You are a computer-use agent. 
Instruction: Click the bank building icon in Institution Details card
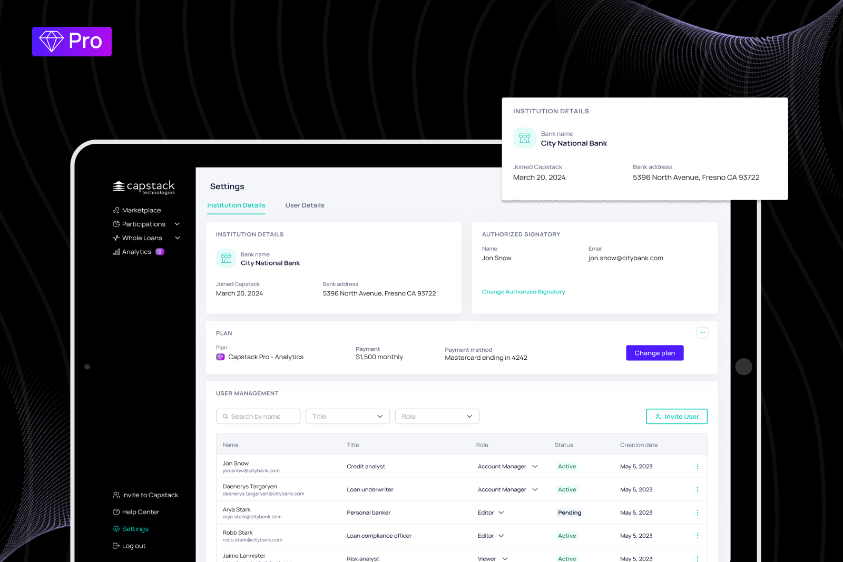coord(226,258)
